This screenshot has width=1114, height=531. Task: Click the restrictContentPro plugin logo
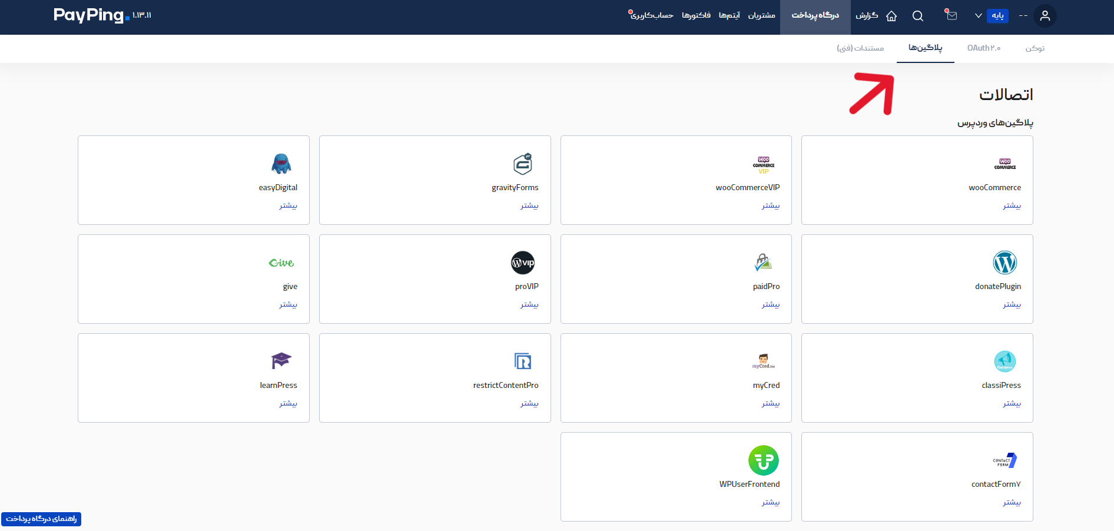pos(523,361)
